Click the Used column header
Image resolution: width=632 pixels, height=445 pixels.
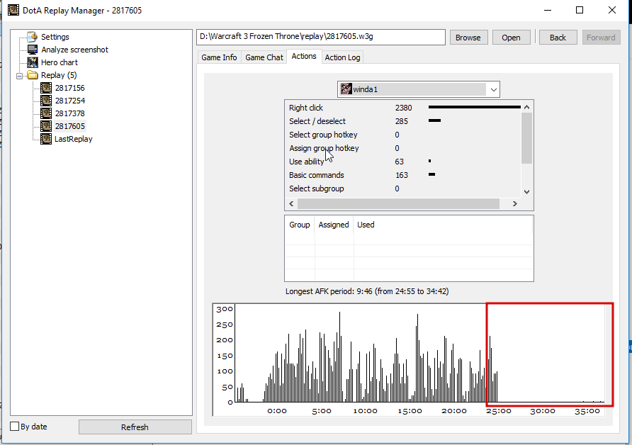point(443,225)
